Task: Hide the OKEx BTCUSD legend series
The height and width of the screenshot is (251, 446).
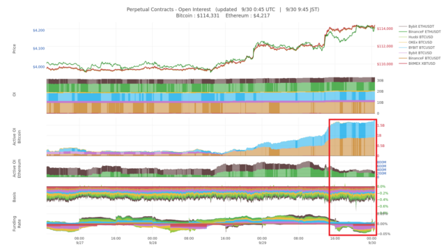Action: (415, 43)
